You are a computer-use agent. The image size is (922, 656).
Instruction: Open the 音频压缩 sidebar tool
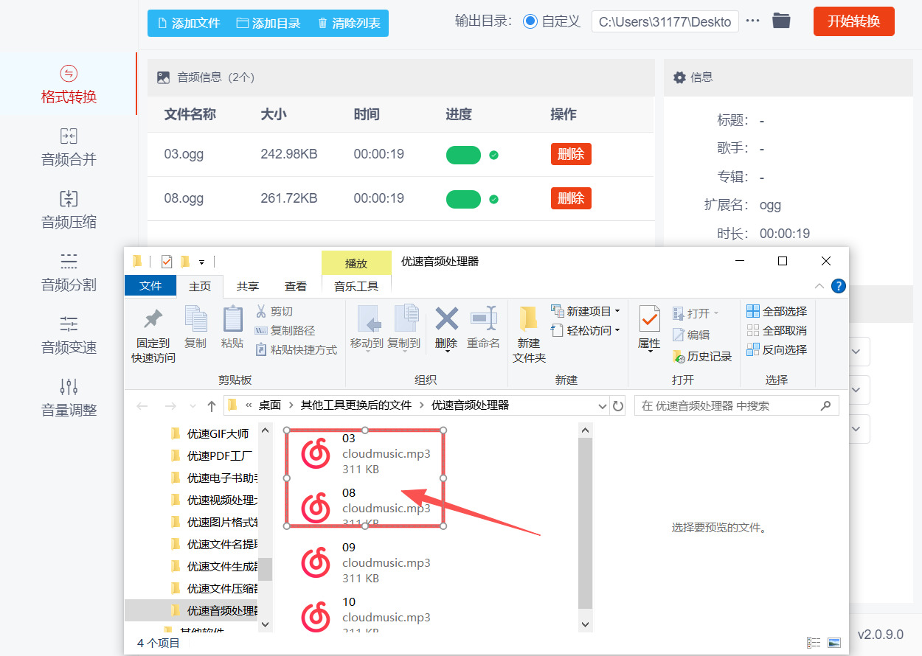point(69,210)
